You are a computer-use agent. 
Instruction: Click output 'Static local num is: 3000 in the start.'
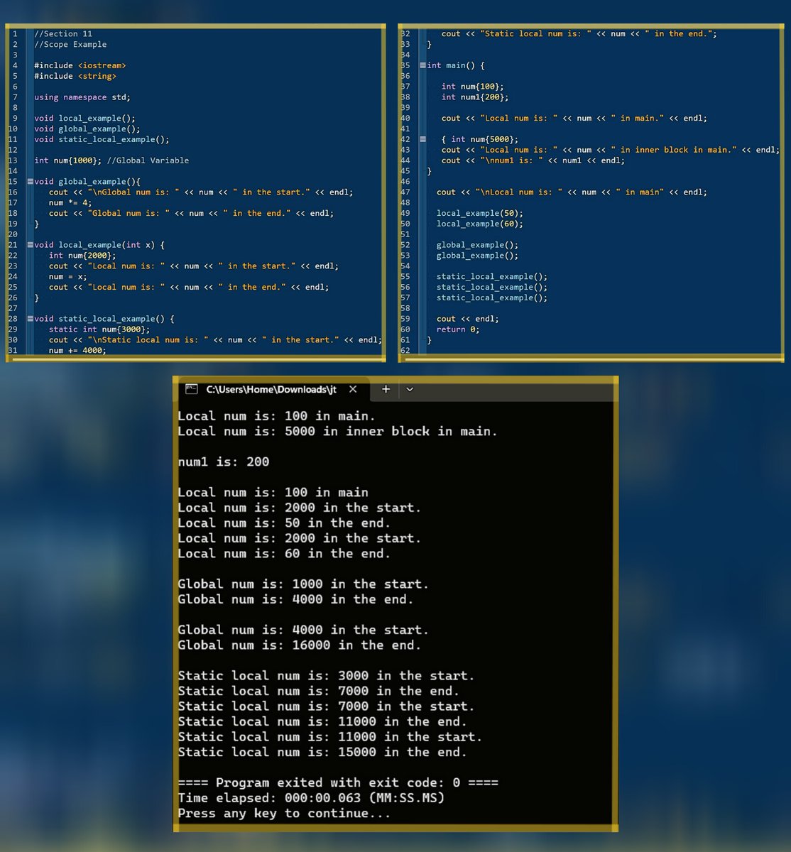326,676
